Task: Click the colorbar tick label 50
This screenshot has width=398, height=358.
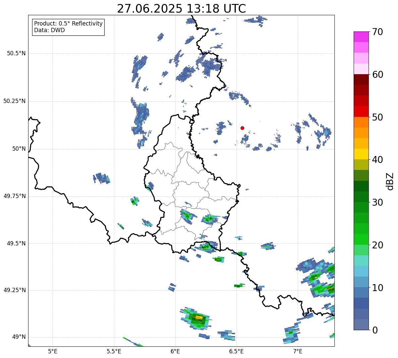Action: 377,117
